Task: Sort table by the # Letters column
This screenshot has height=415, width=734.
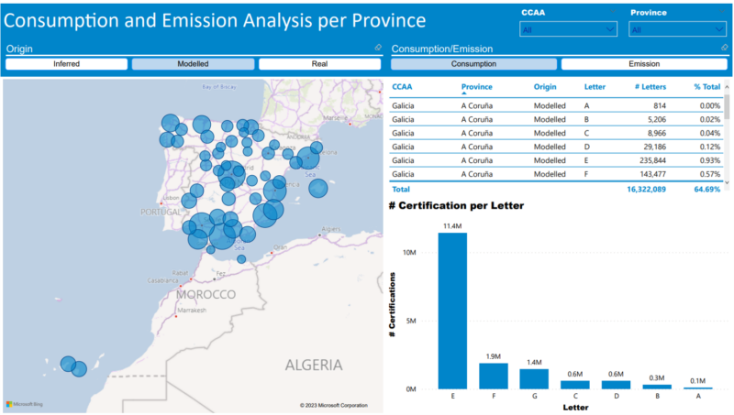Action: click(x=651, y=86)
